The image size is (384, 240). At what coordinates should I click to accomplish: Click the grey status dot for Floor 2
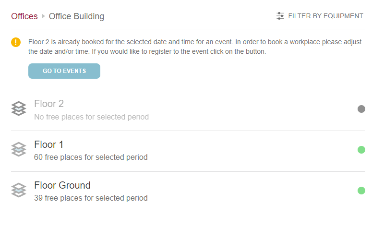(x=361, y=109)
